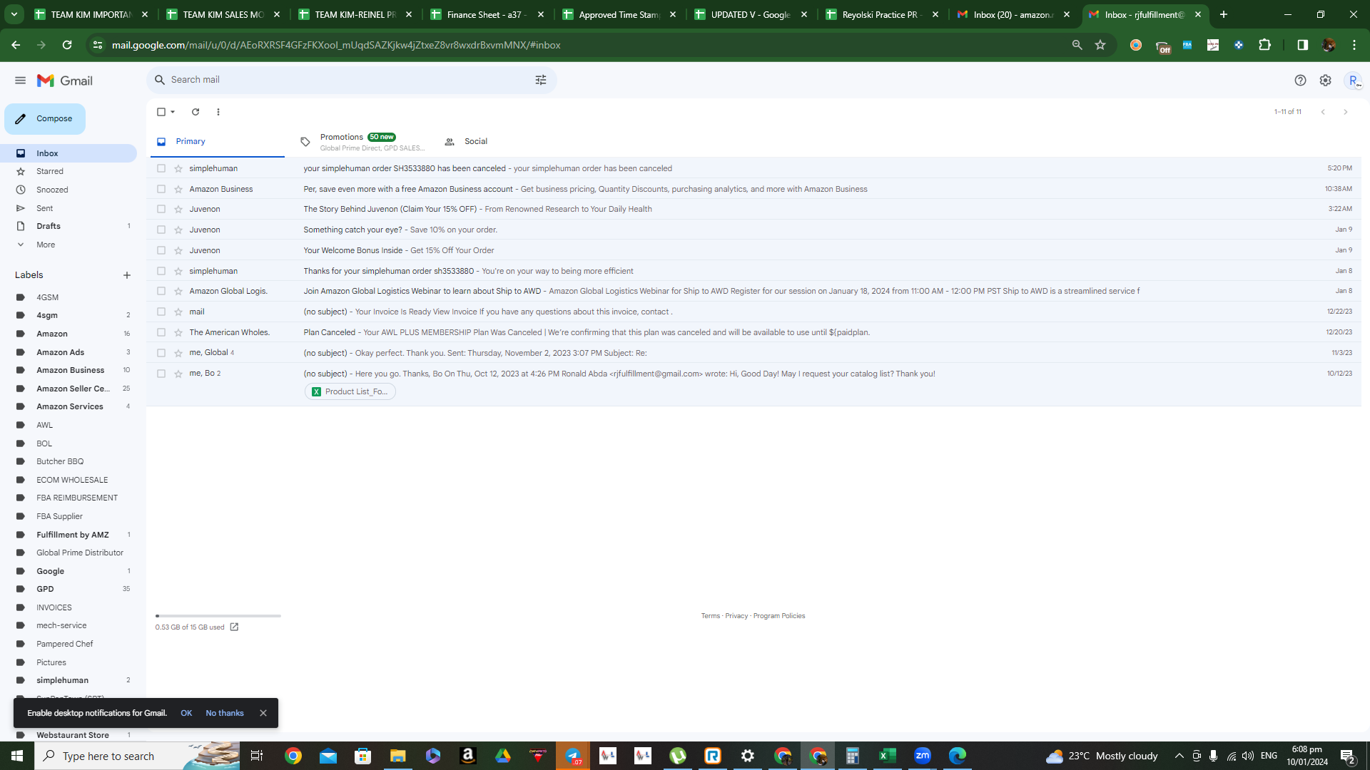Open Chrome side panel icon
The image size is (1370, 770).
coord(1302,45)
